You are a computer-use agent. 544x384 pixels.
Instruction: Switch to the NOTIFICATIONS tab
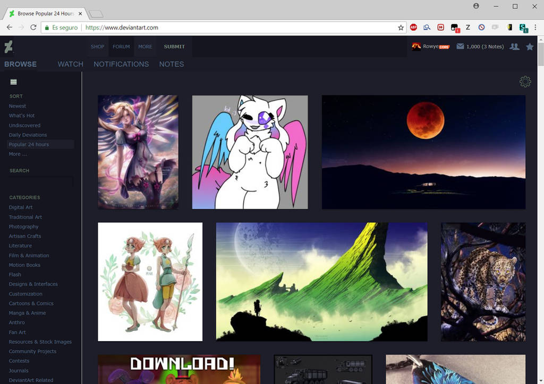coord(121,64)
